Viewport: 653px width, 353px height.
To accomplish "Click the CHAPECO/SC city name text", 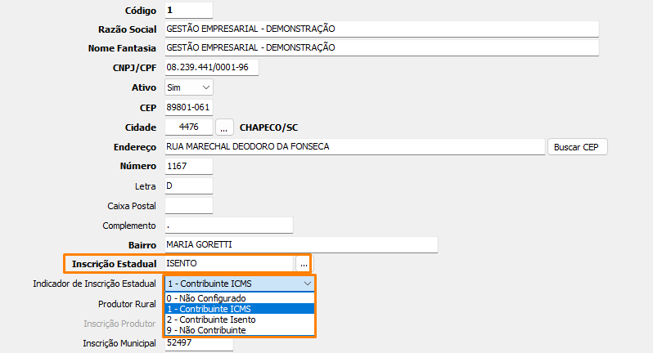I will click(269, 127).
